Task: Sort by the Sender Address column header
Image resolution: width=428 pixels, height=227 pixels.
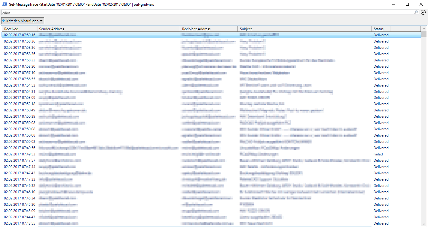Action: [x=108, y=29]
